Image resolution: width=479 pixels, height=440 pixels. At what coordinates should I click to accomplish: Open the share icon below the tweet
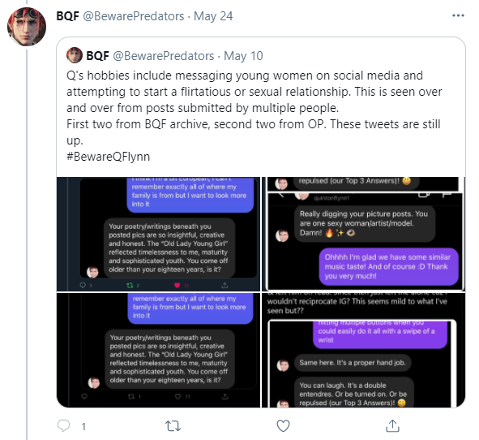click(x=392, y=425)
